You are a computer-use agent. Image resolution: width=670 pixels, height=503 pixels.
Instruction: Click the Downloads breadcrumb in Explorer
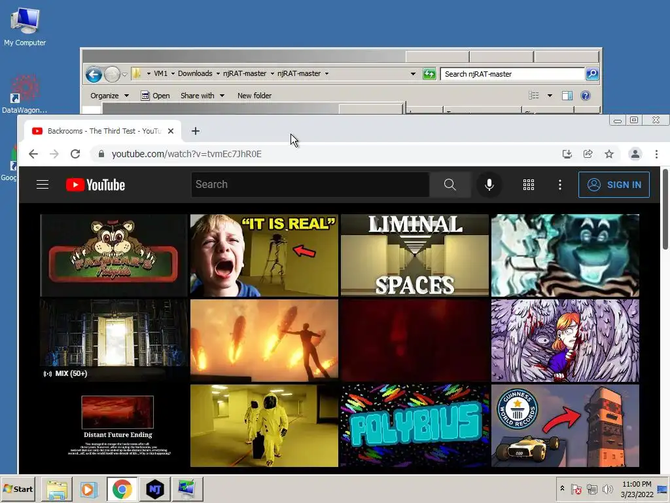coord(195,73)
